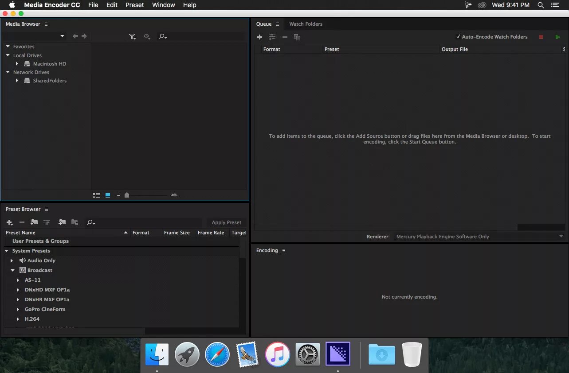Expand the DNxHR MXF OP1a folder
The width and height of the screenshot is (569, 373).
click(x=18, y=299)
